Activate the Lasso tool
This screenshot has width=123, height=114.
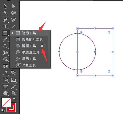14,13
